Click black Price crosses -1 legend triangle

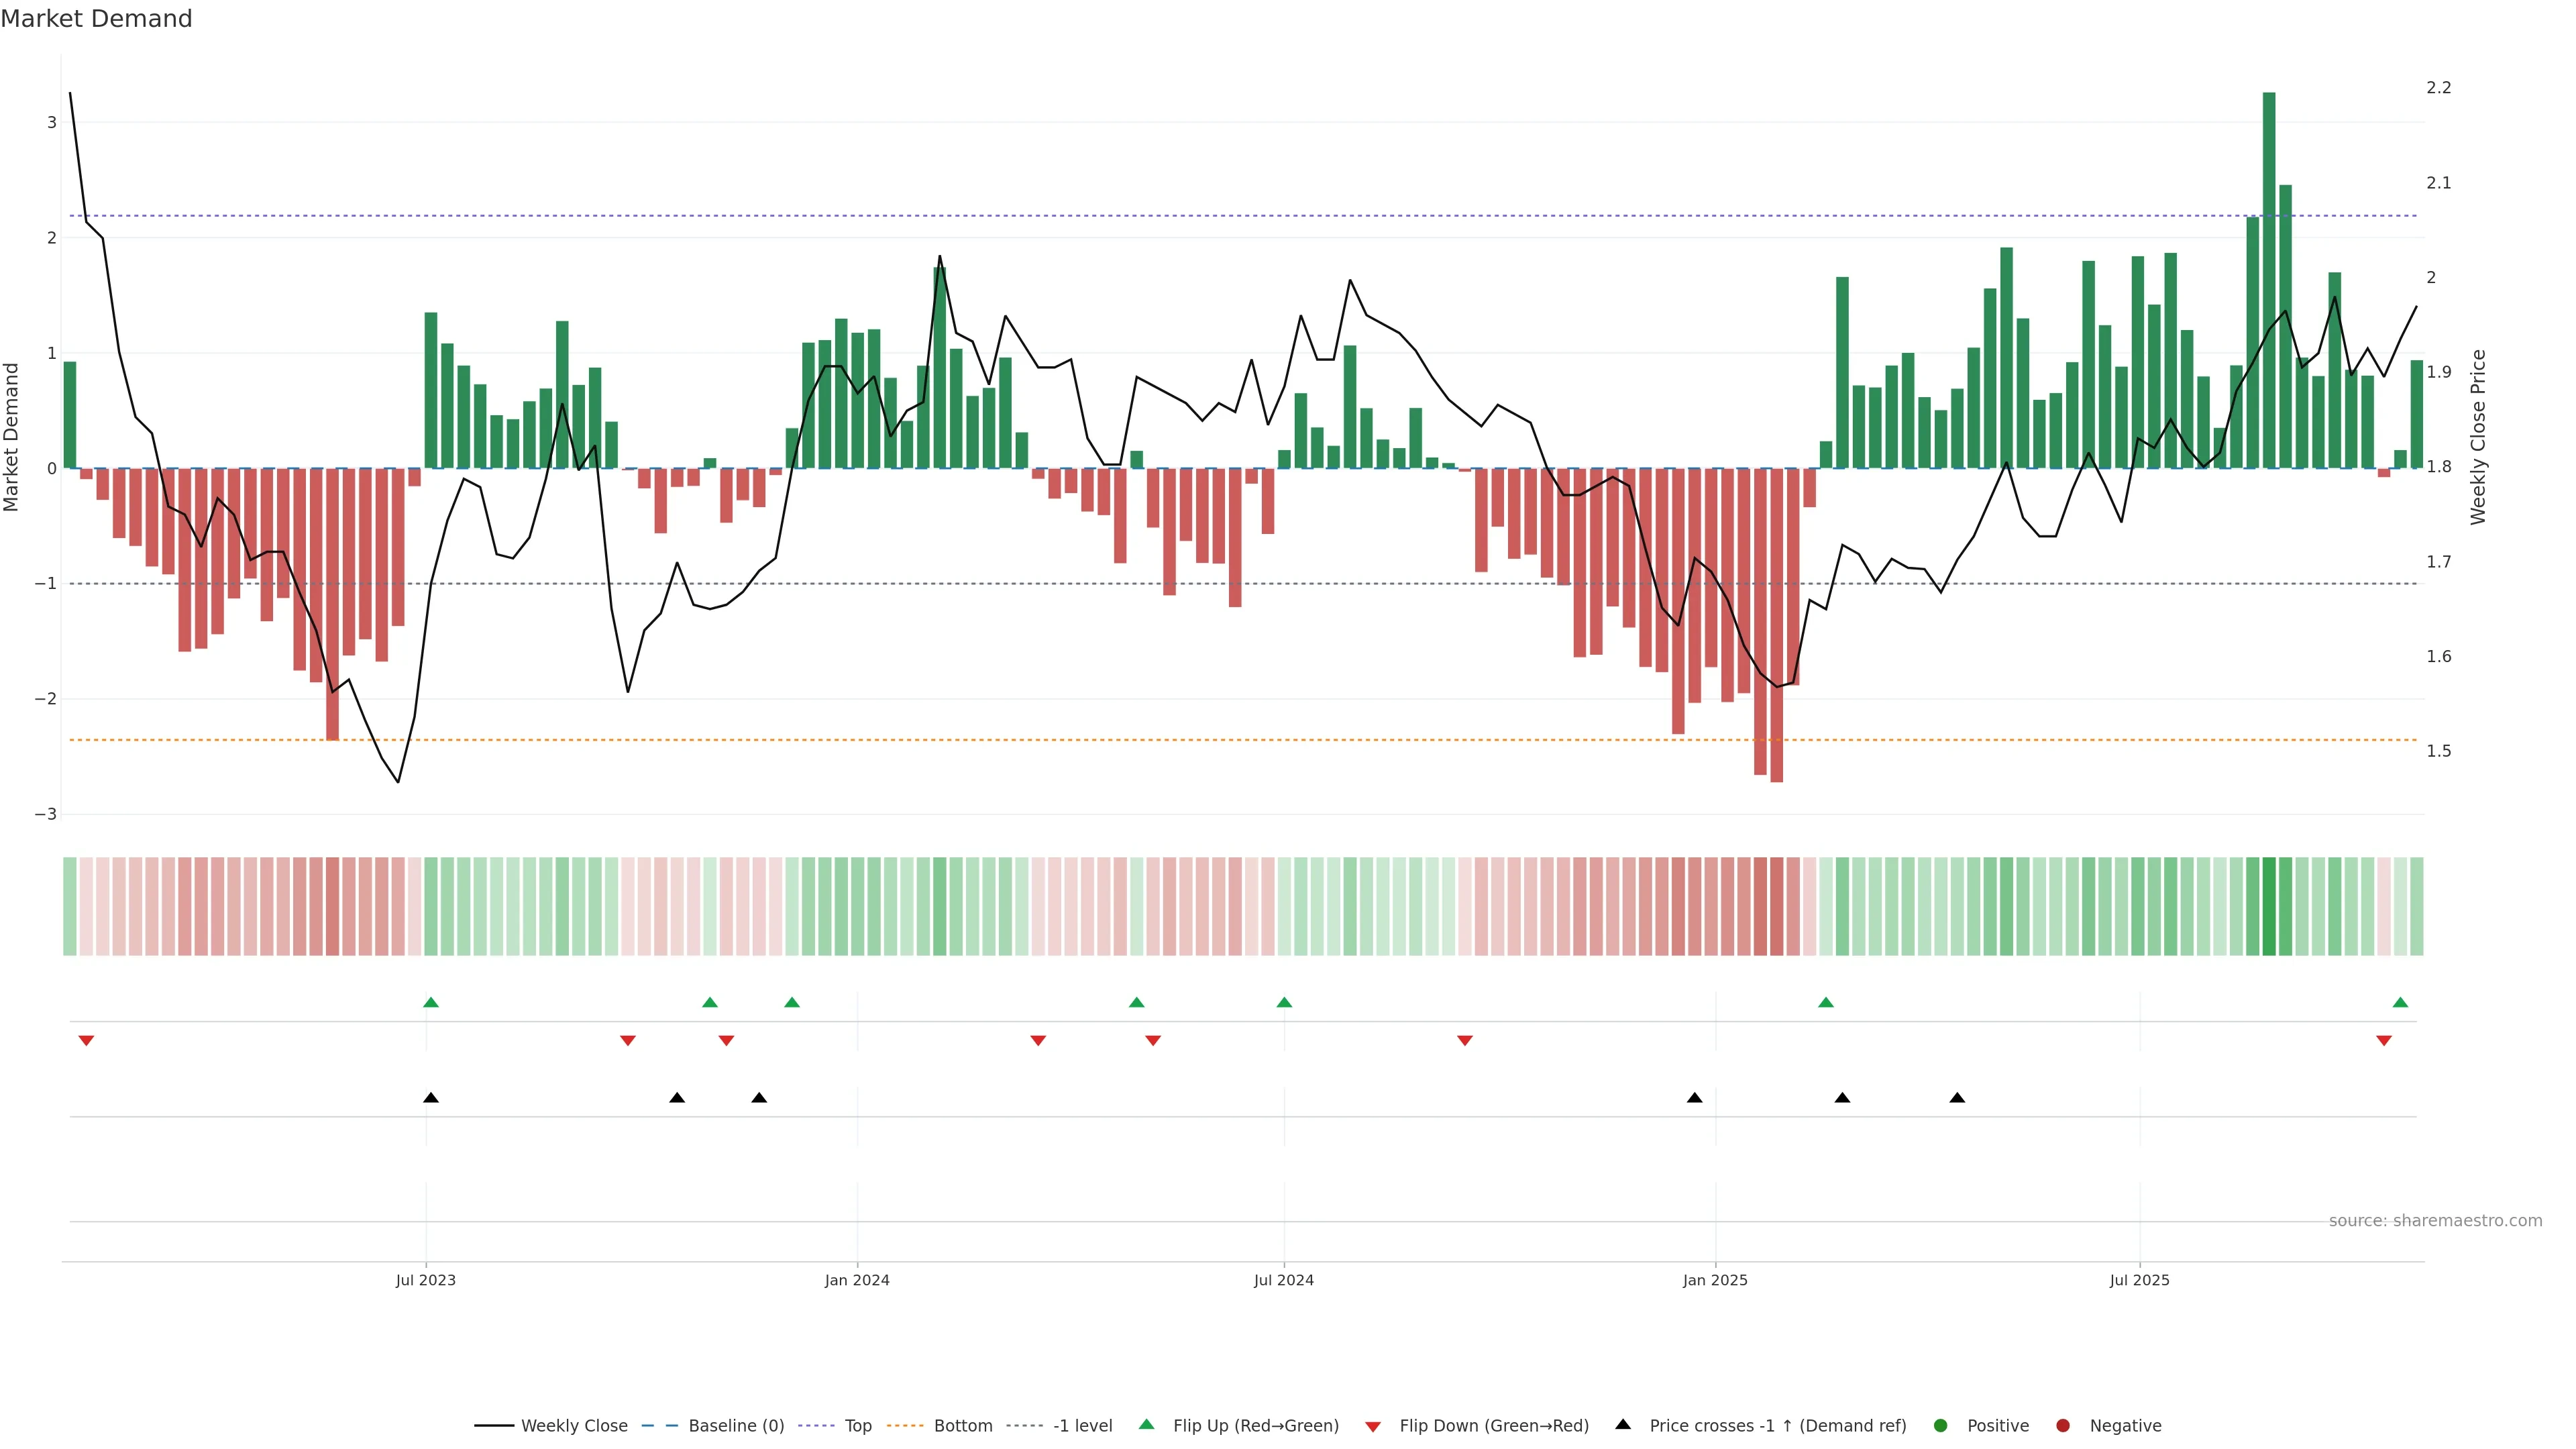click(1623, 1425)
